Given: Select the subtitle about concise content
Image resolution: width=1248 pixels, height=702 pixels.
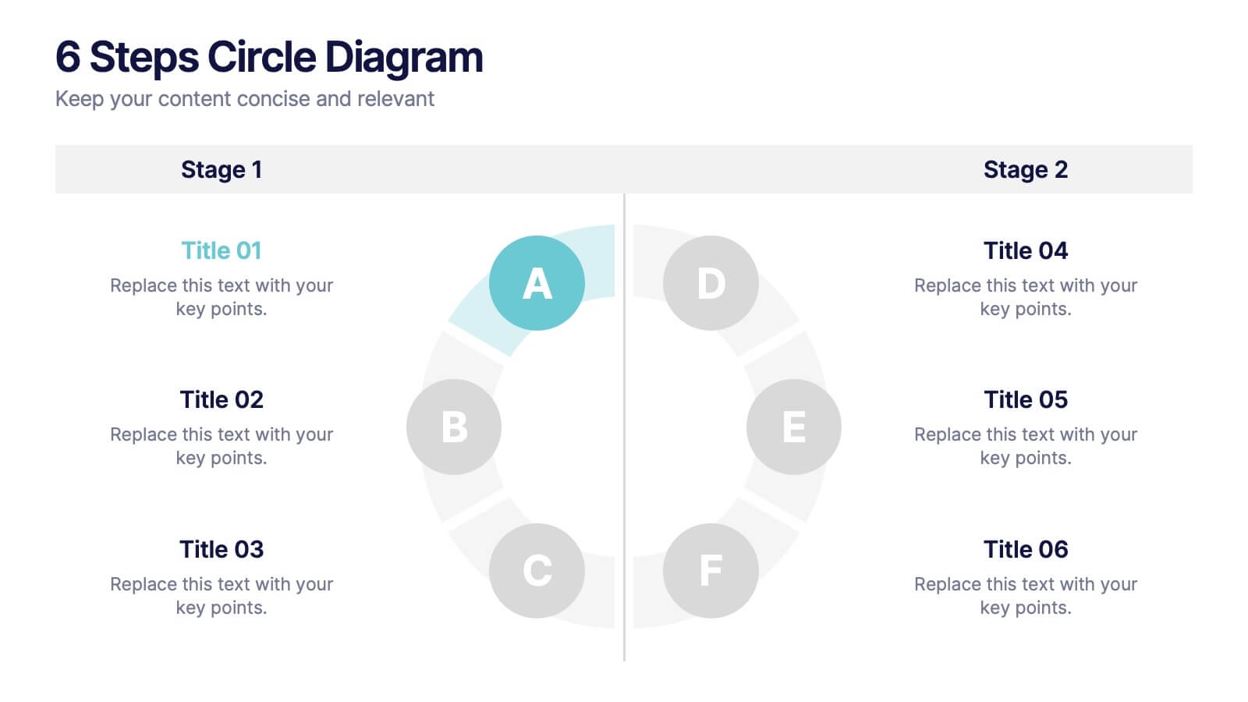Looking at the screenshot, I should pyautogui.click(x=244, y=99).
